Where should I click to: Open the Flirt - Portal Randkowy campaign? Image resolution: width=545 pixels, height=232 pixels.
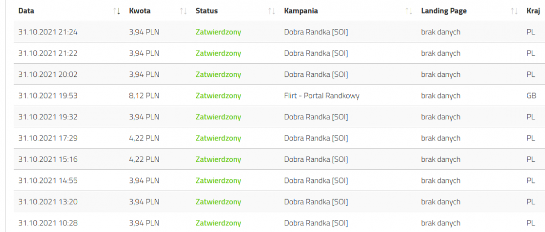[x=321, y=96]
